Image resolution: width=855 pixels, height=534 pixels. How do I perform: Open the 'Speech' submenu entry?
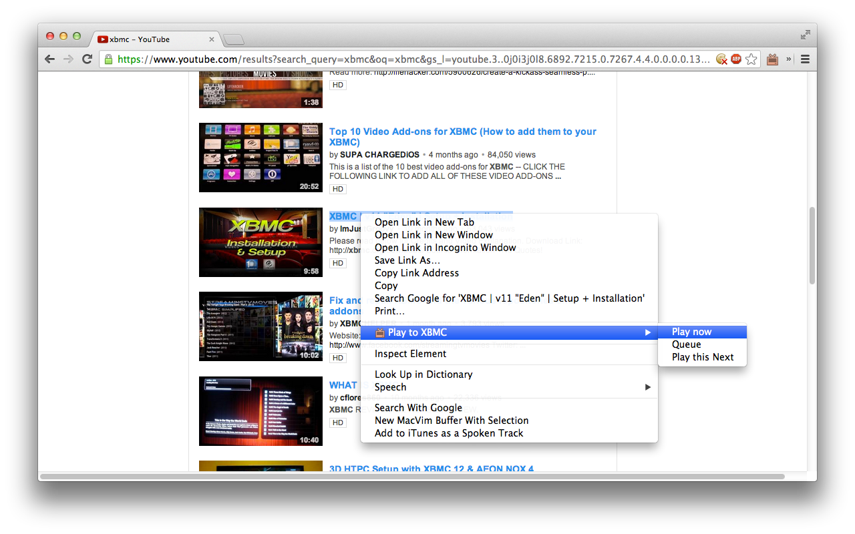509,387
